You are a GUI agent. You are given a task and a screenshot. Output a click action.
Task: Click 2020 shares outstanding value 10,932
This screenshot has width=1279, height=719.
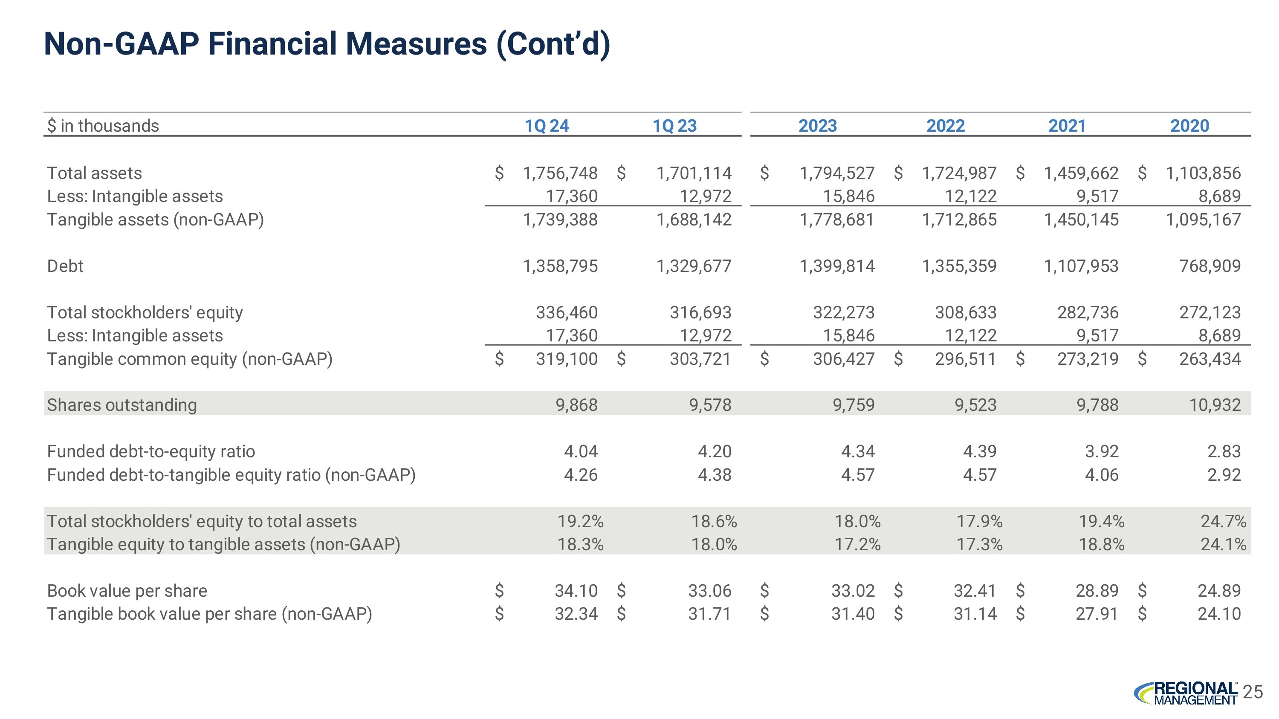pyautogui.click(x=1215, y=405)
